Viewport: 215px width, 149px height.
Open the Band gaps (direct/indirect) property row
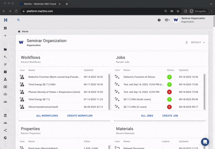pyautogui.click(x=64, y=147)
